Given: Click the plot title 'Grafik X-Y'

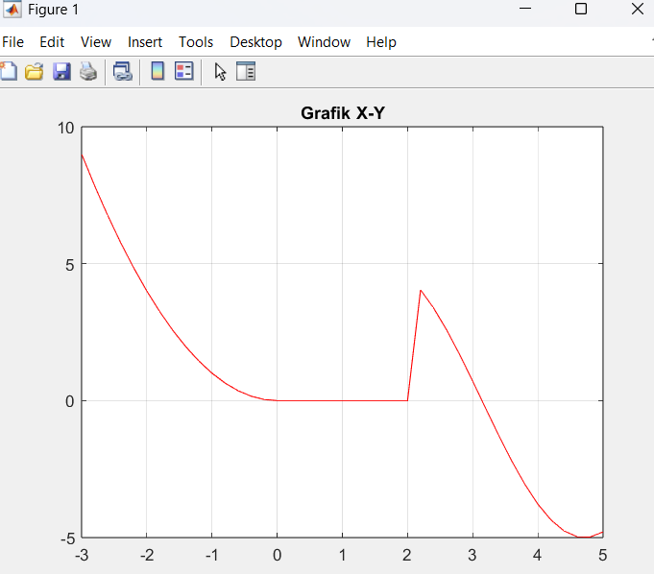Looking at the screenshot, I should click(x=343, y=113).
